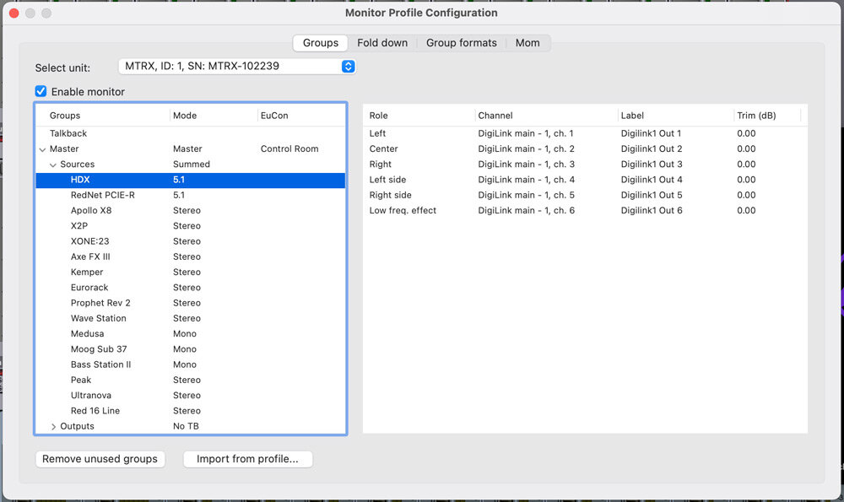Collapse the Sources tree chevron

pyautogui.click(x=52, y=165)
